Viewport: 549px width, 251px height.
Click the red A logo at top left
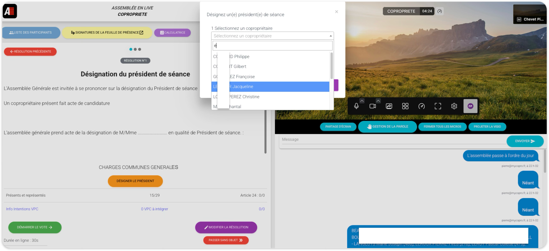click(10, 11)
